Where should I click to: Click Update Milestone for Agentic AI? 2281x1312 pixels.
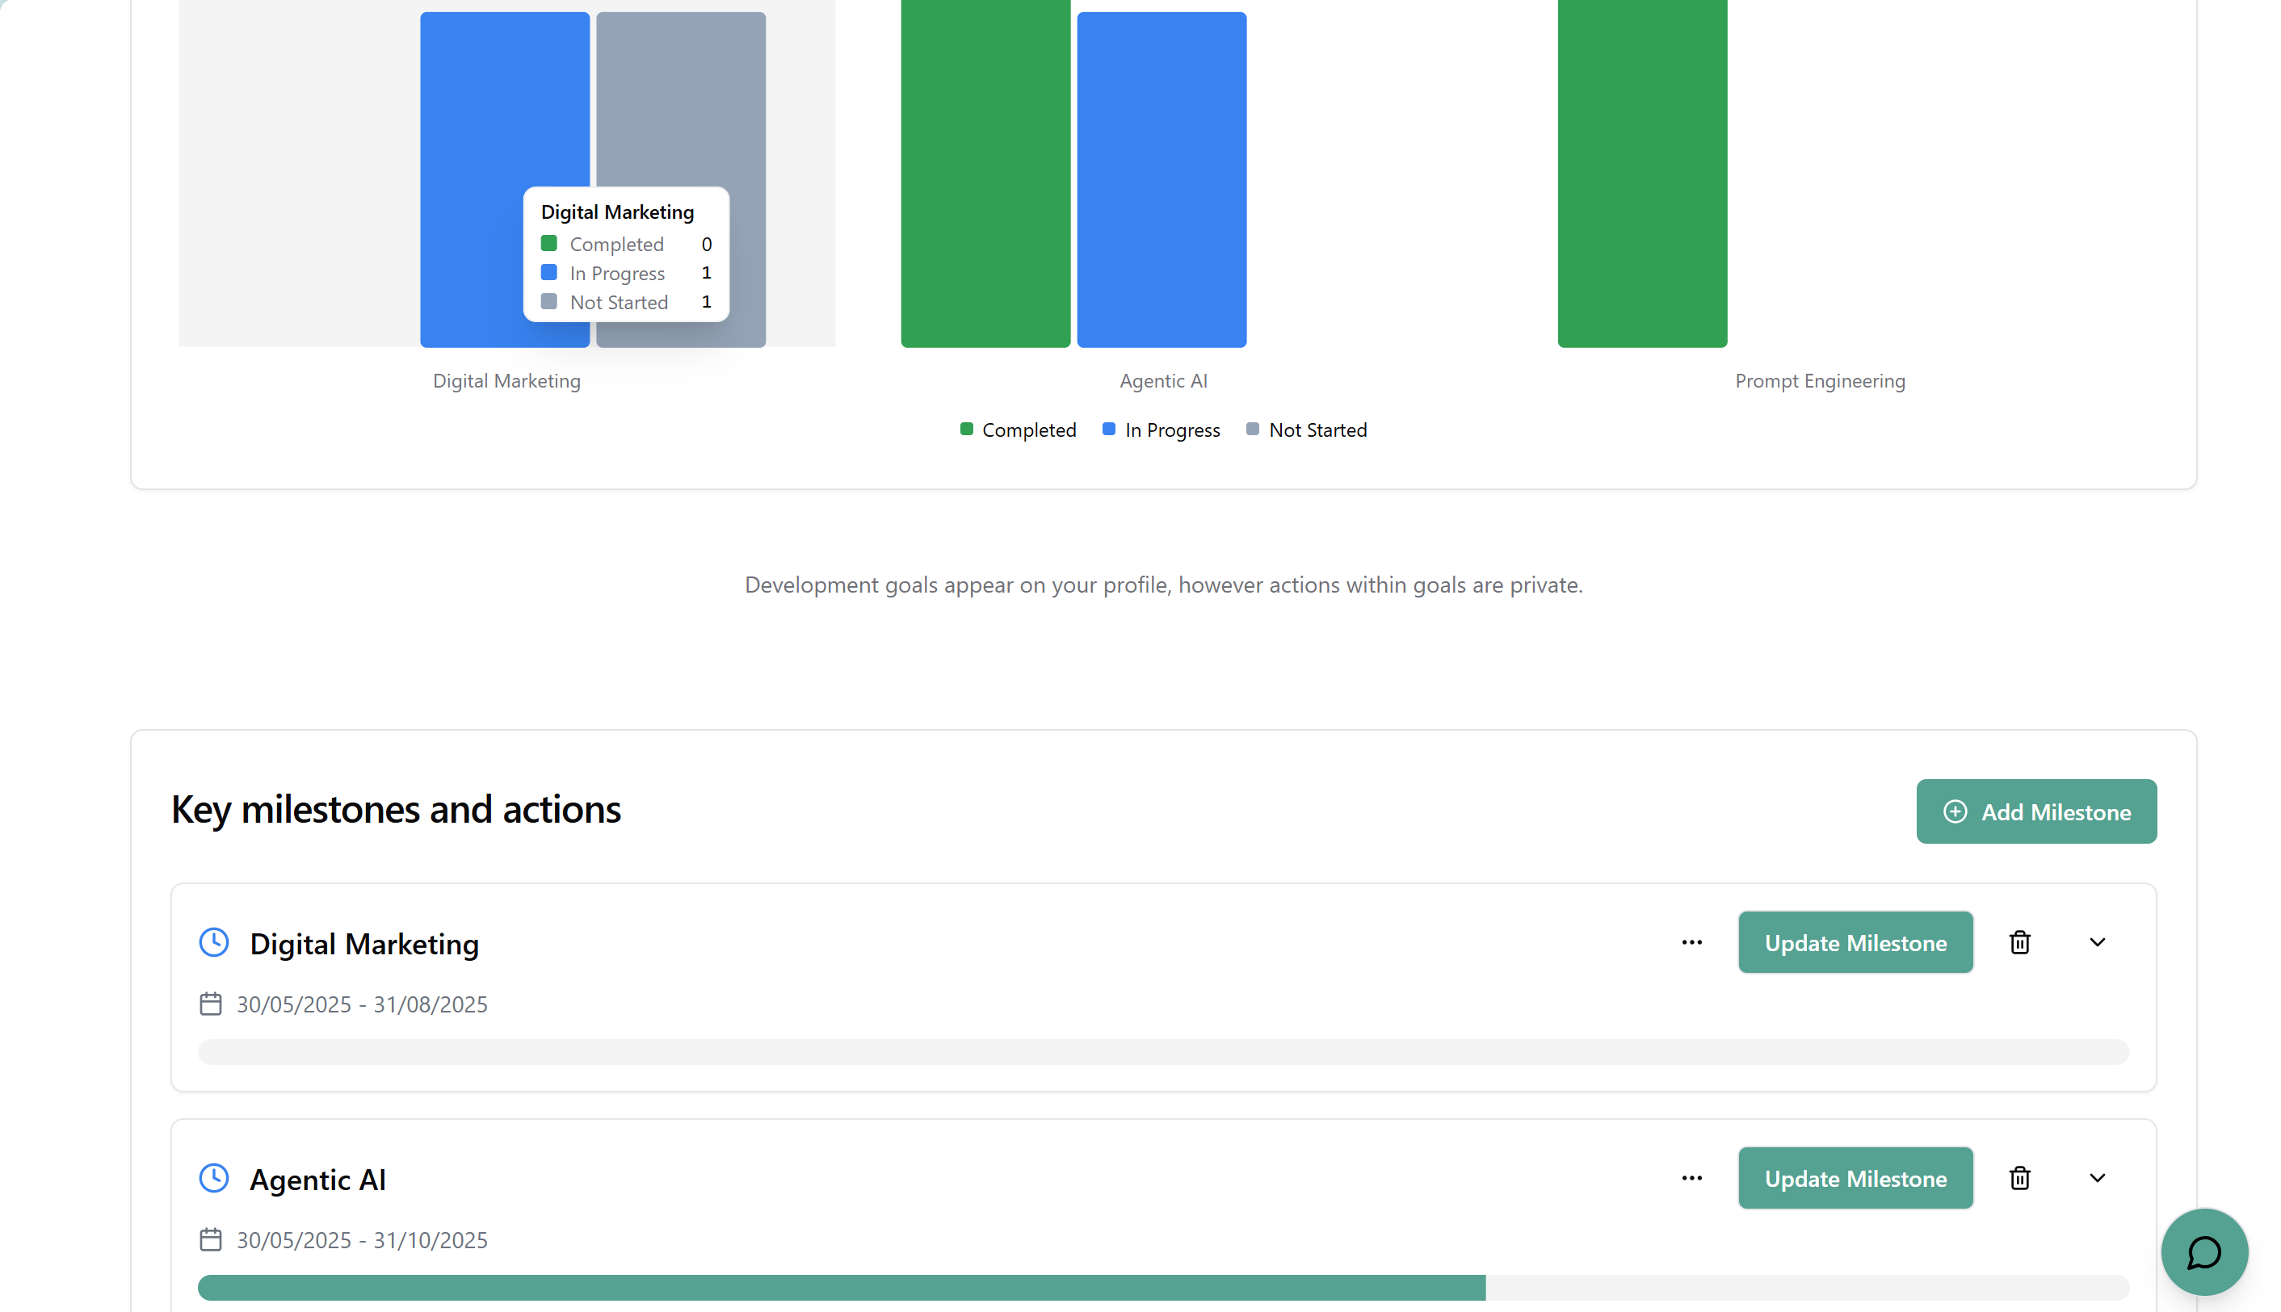(1855, 1178)
